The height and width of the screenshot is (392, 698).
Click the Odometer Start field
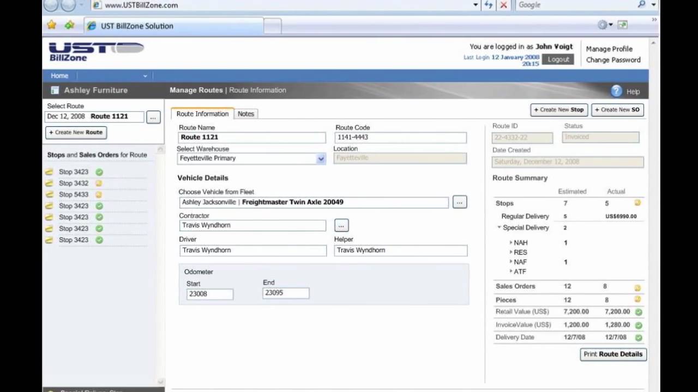[x=209, y=294]
